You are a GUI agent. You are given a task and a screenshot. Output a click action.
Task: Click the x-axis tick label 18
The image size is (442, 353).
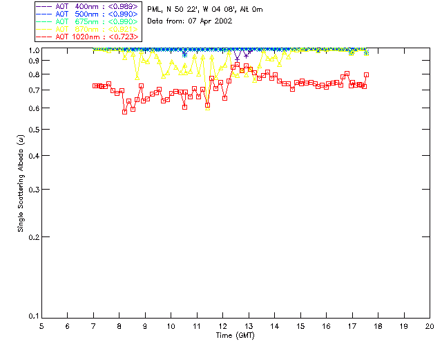point(378,326)
